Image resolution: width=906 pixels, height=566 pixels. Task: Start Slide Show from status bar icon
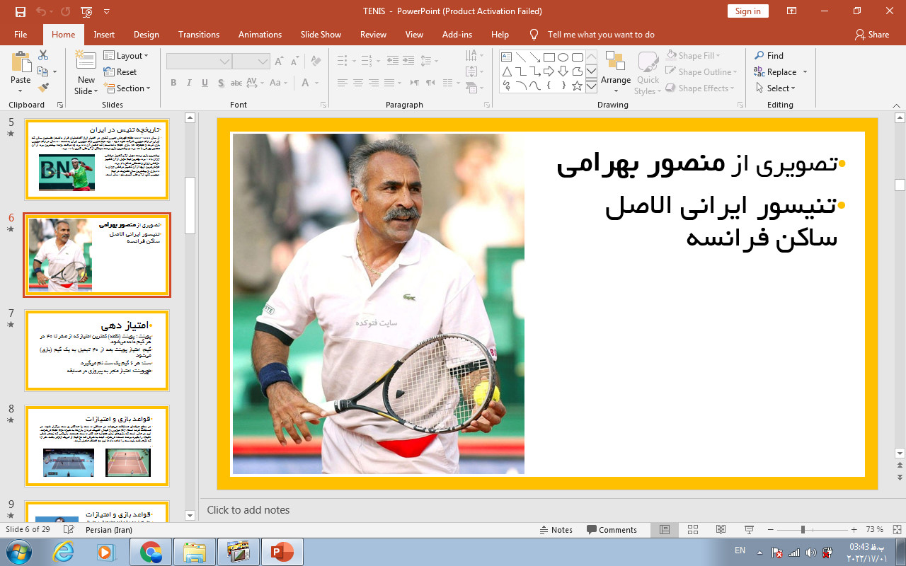[x=749, y=530]
